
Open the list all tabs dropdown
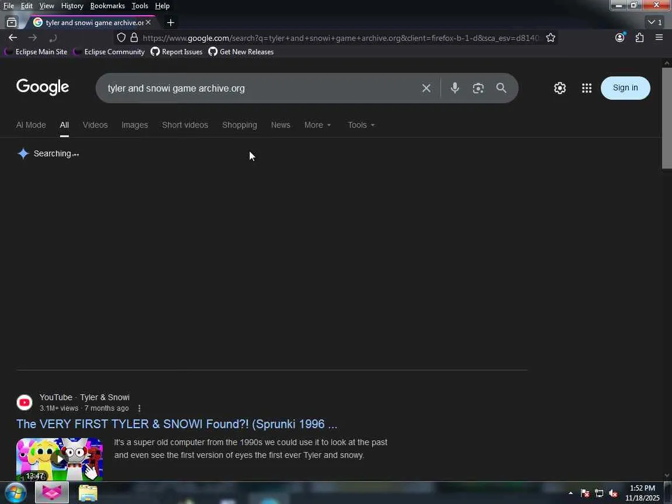tap(655, 22)
